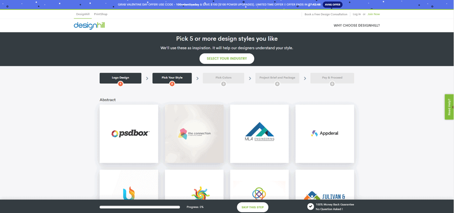The height and width of the screenshot is (213, 454).
Task: Click the Designhill logo
Action: tap(89, 26)
